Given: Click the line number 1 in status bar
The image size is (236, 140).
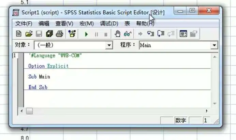Looking at the screenshot, I should pos(206,120).
